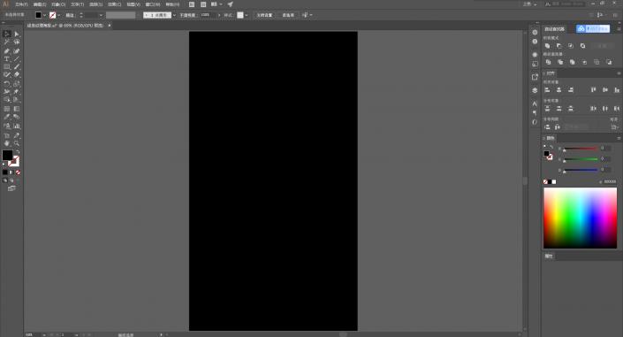This screenshot has height=337, width=623.
Task: Open the control bar fill color dropdown
Action: point(44,15)
